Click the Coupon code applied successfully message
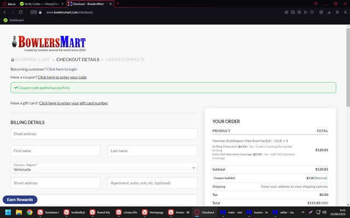Viewport: 350px width, 218px height. 44,88
